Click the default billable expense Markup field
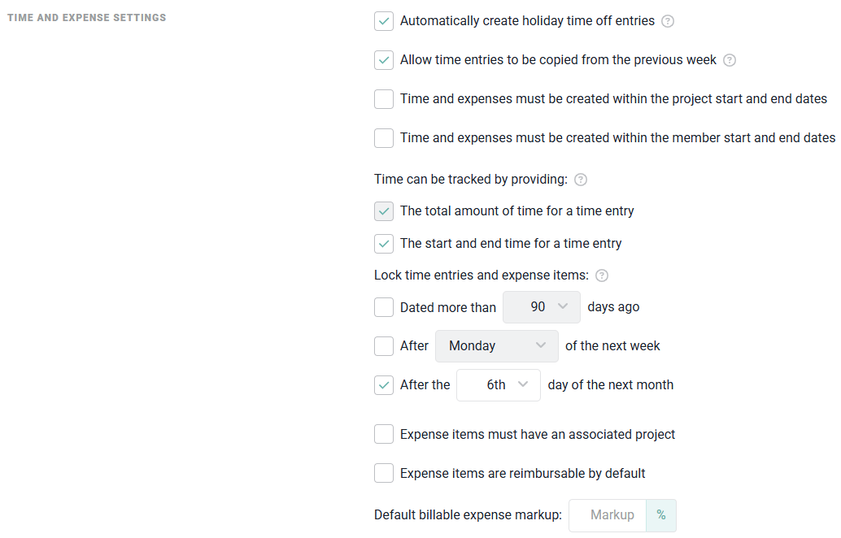Viewport: 841px width, 538px height. [x=608, y=515]
